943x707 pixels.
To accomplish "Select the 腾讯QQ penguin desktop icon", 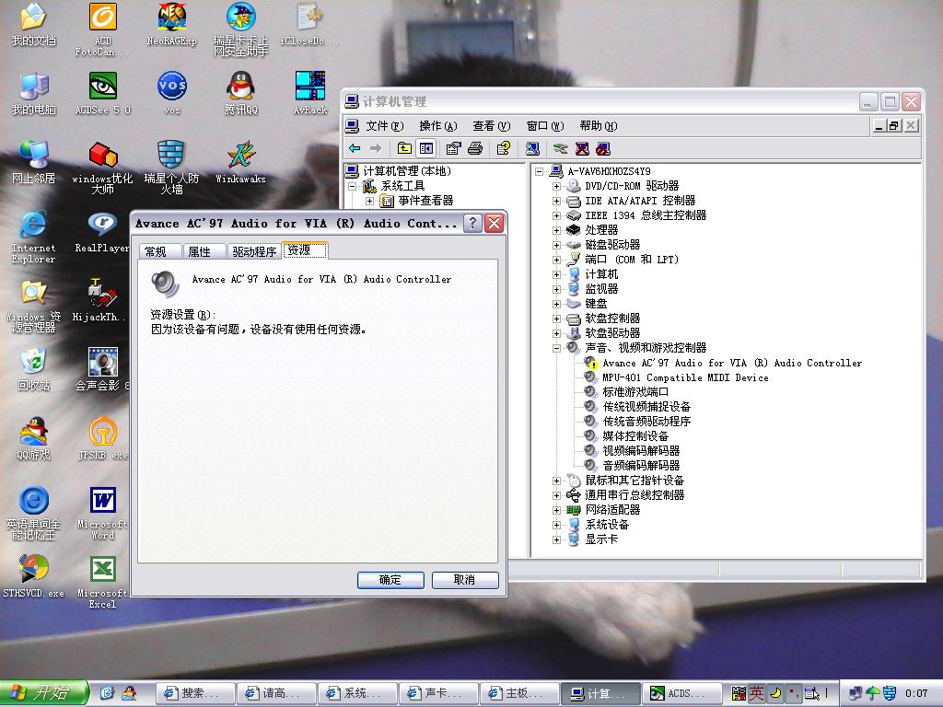I will click(240, 93).
